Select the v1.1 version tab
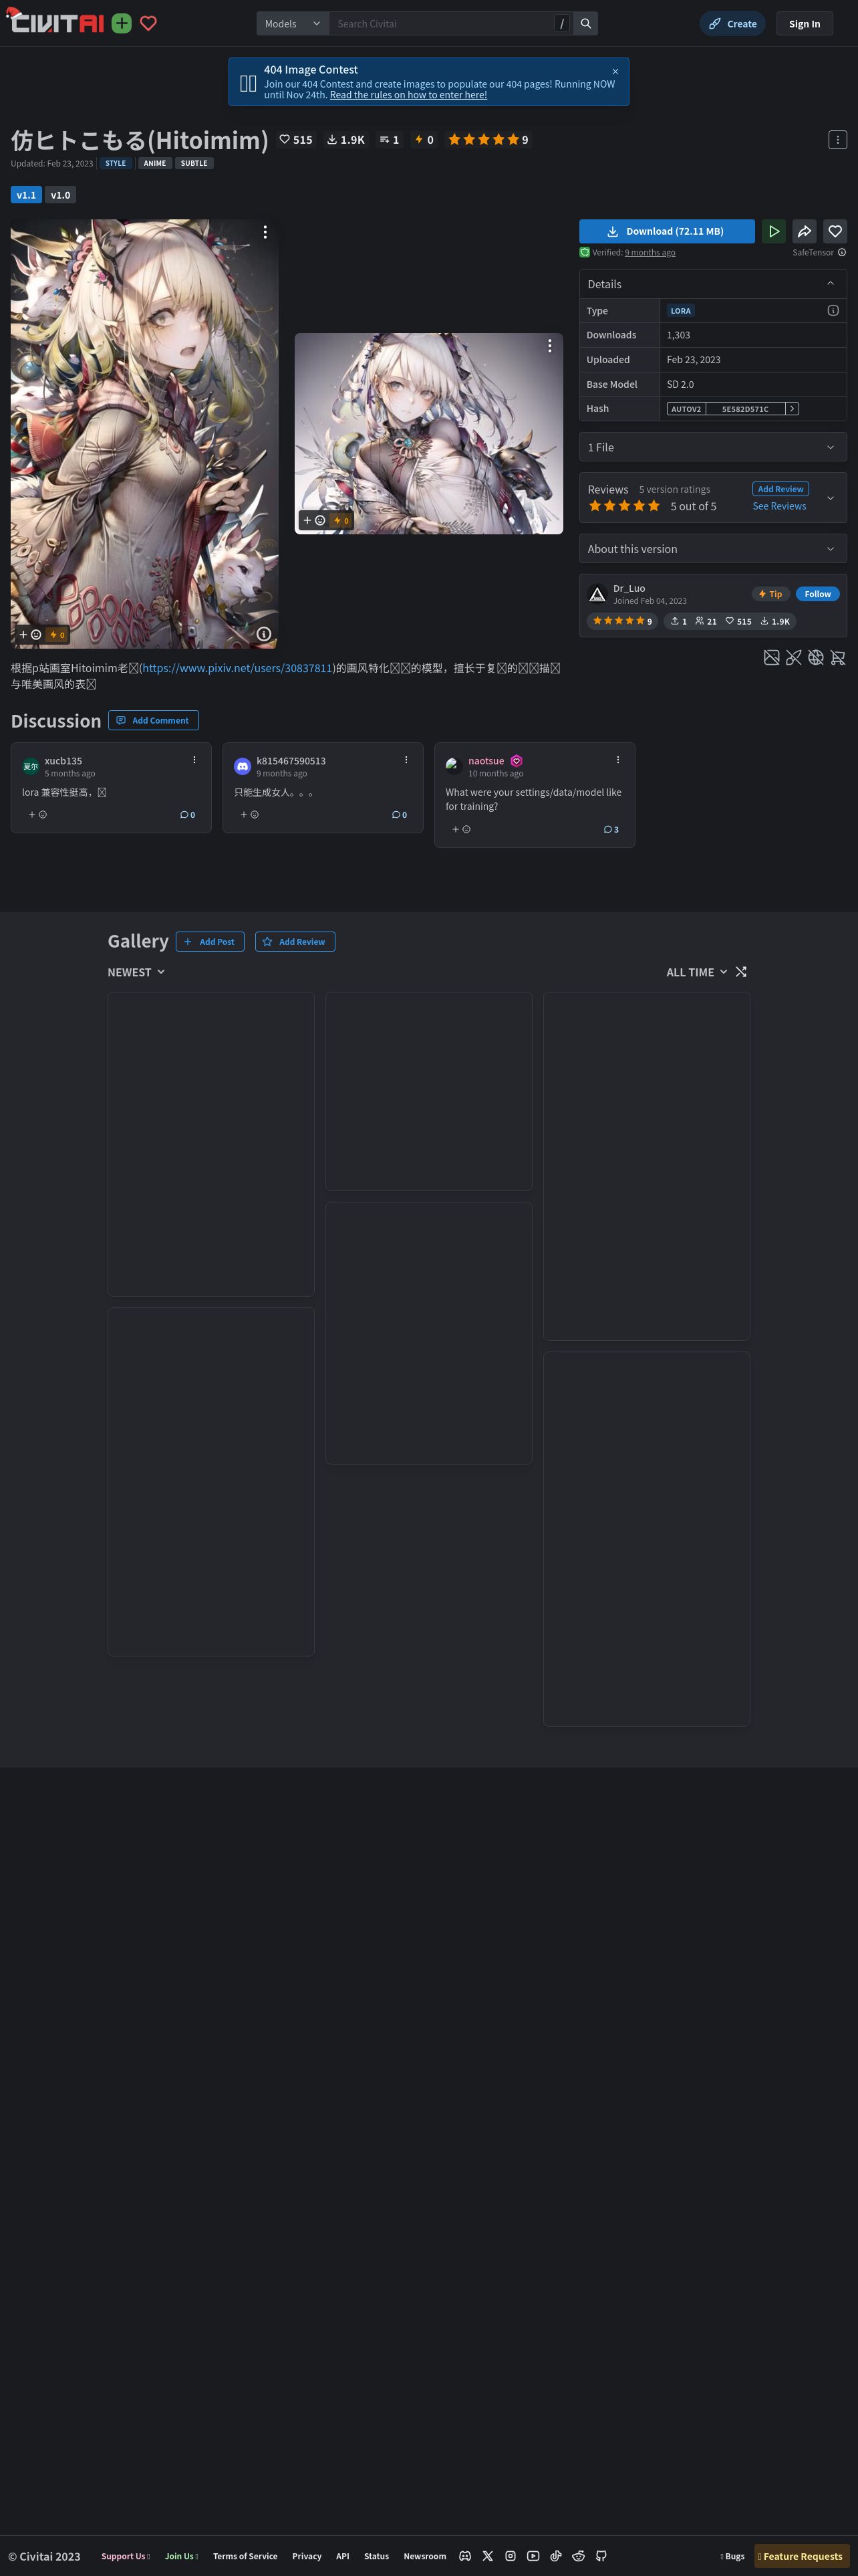This screenshot has height=2576, width=858. click(26, 195)
